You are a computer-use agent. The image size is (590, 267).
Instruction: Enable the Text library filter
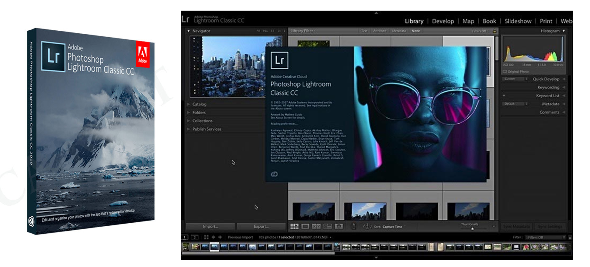[364, 31]
